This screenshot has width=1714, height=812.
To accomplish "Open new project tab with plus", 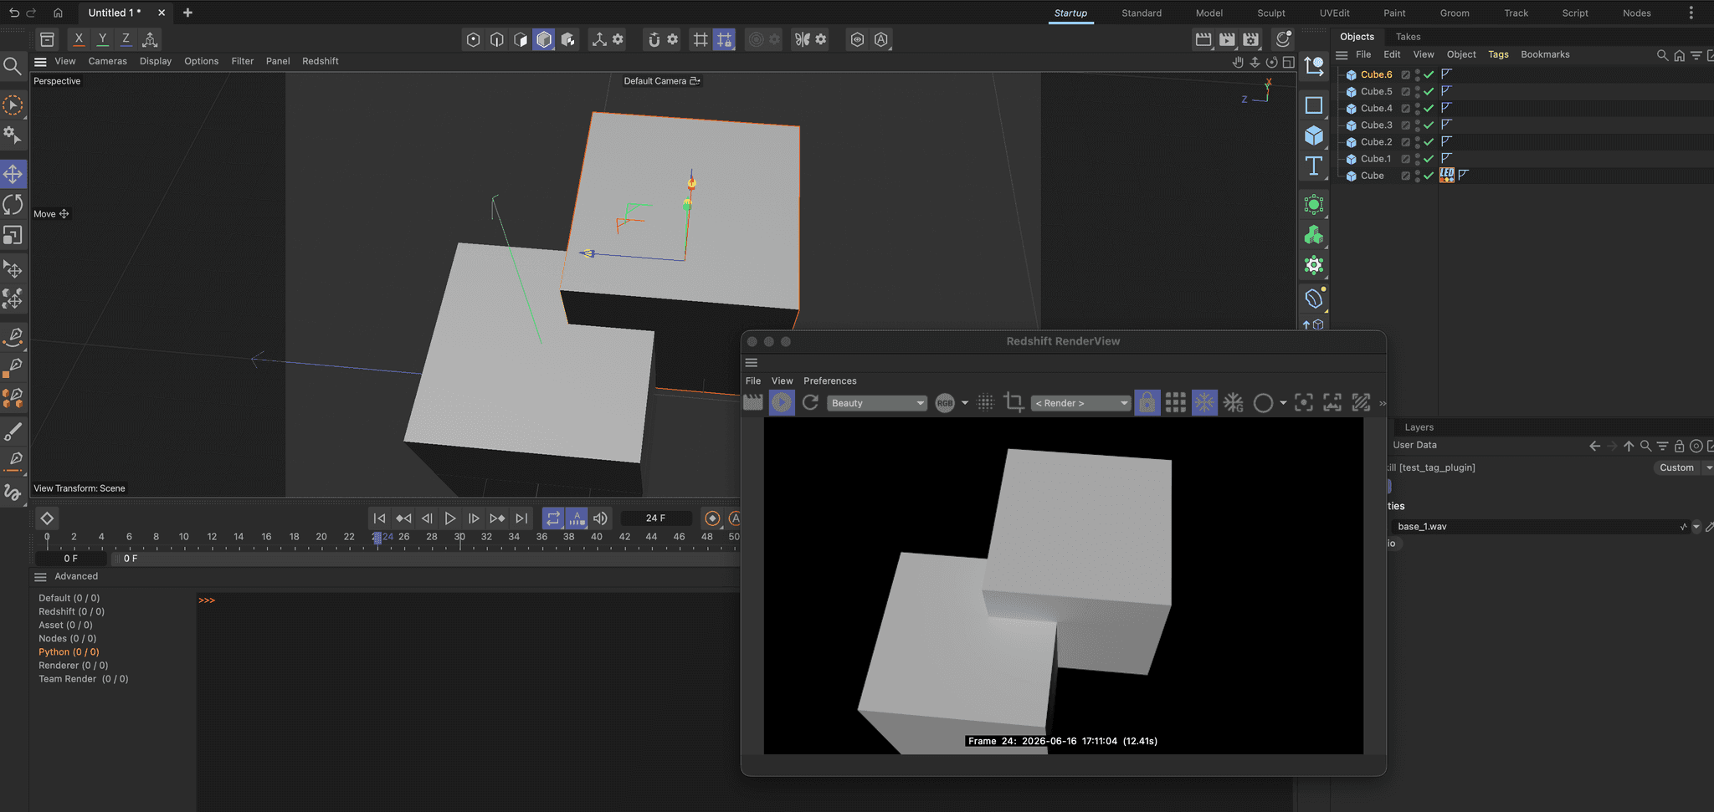I will 187,13.
